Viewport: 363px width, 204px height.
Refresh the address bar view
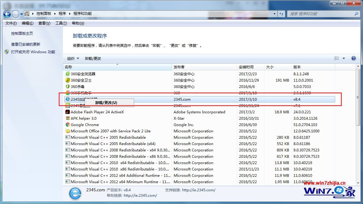pos(281,14)
